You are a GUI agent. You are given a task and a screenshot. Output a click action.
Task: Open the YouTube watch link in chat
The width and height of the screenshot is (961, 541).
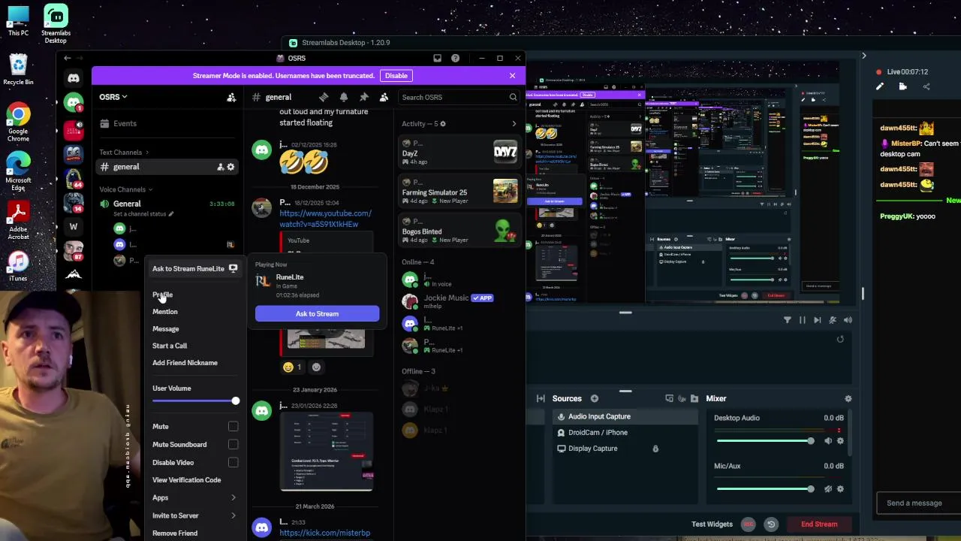(x=325, y=219)
